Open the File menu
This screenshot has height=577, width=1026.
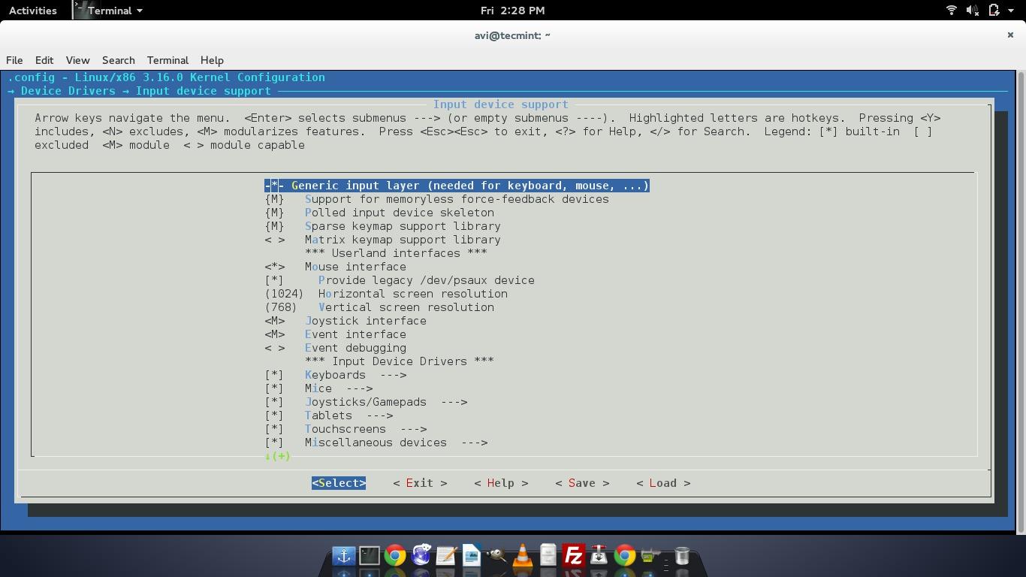(x=14, y=60)
